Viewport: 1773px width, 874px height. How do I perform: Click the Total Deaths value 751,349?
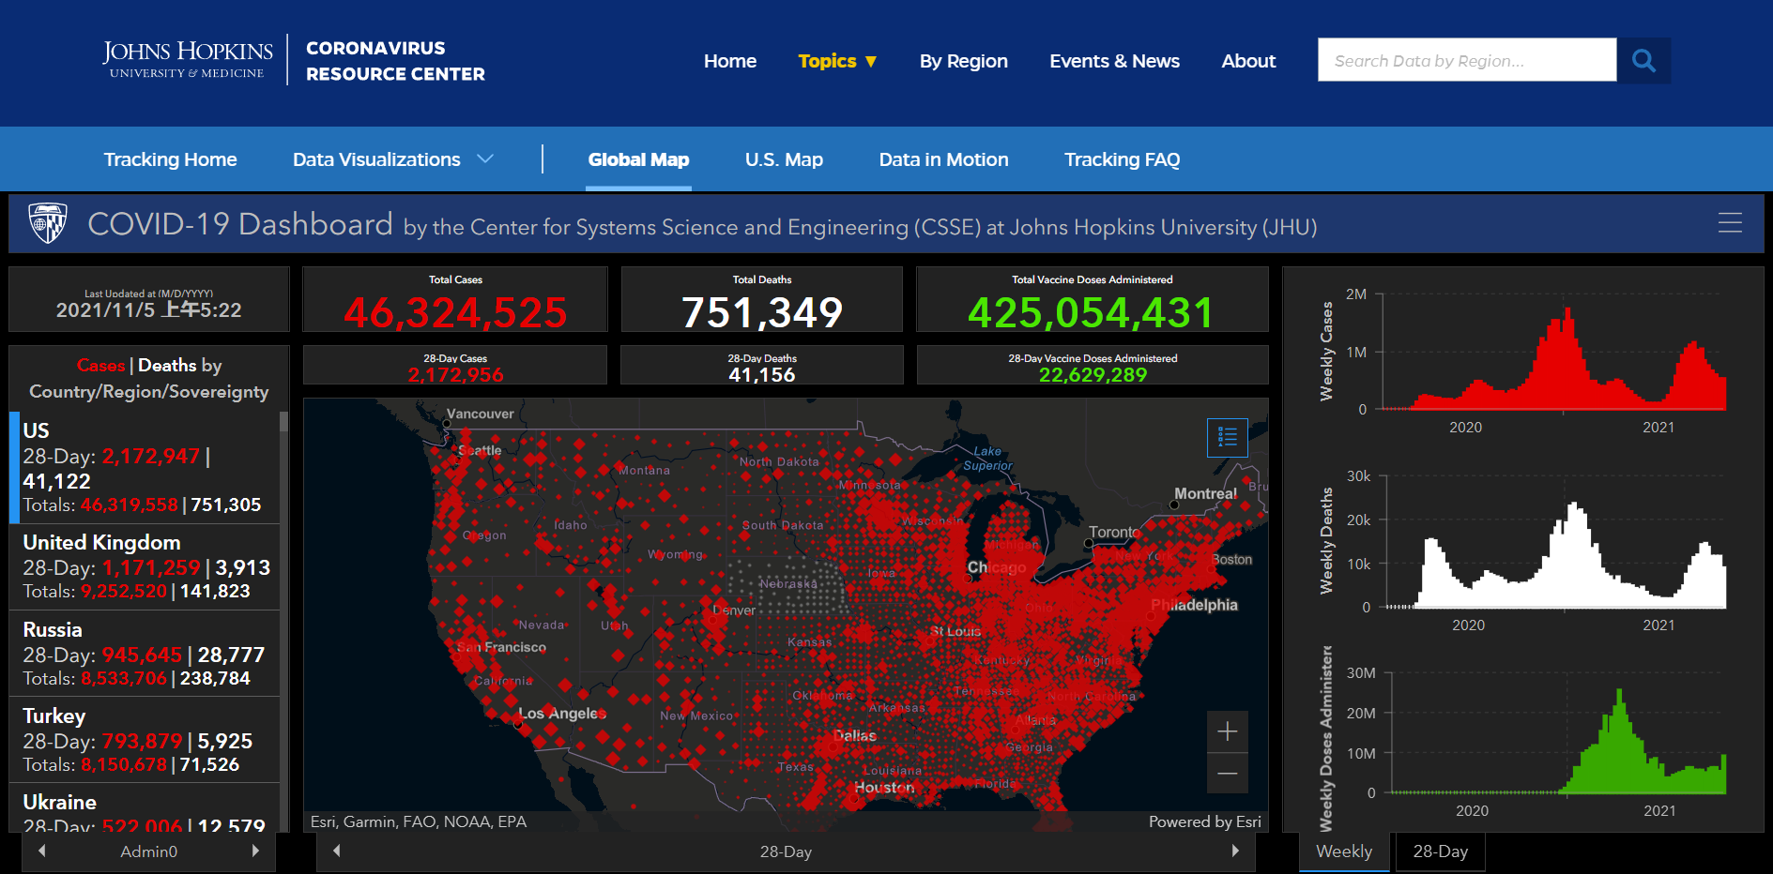(762, 312)
